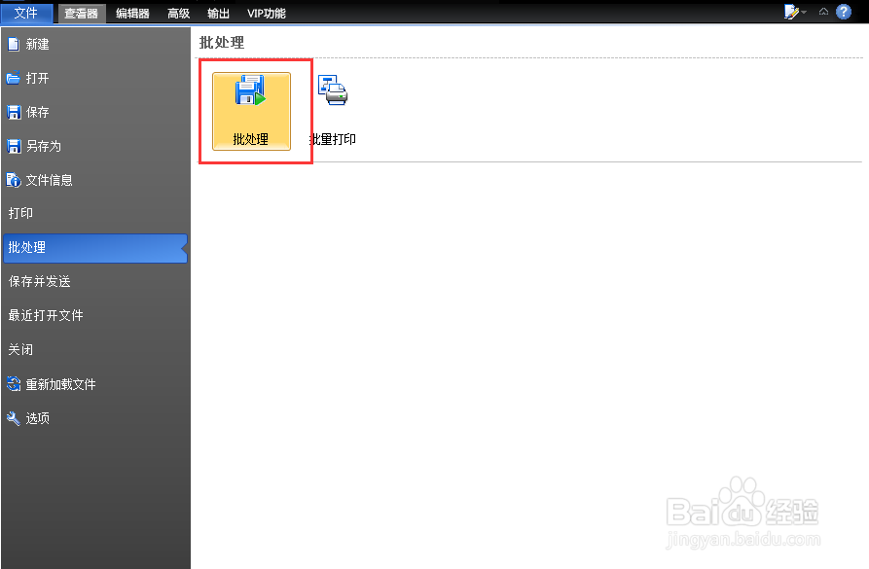The height and width of the screenshot is (569, 869).
Task: View document details via 文件信息 icon
Action: (14, 180)
